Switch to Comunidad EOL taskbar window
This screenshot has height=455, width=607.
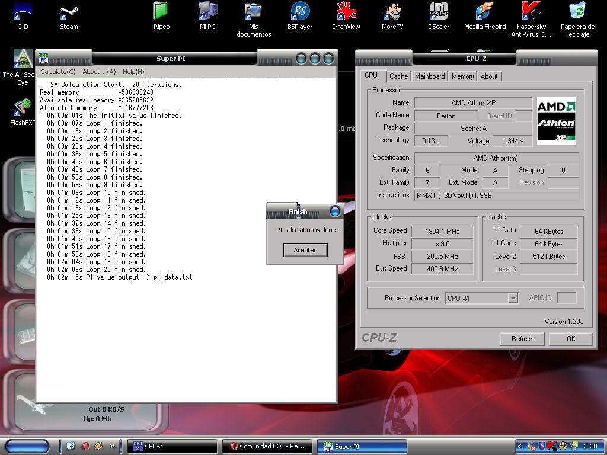pyautogui.click(x=267, y=447)
